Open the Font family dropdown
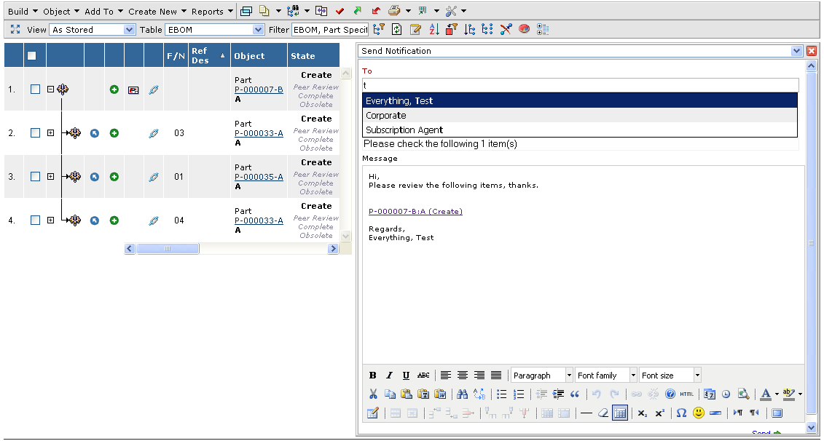The height and width of the screenshot is (441, 824). click(606, 376)
